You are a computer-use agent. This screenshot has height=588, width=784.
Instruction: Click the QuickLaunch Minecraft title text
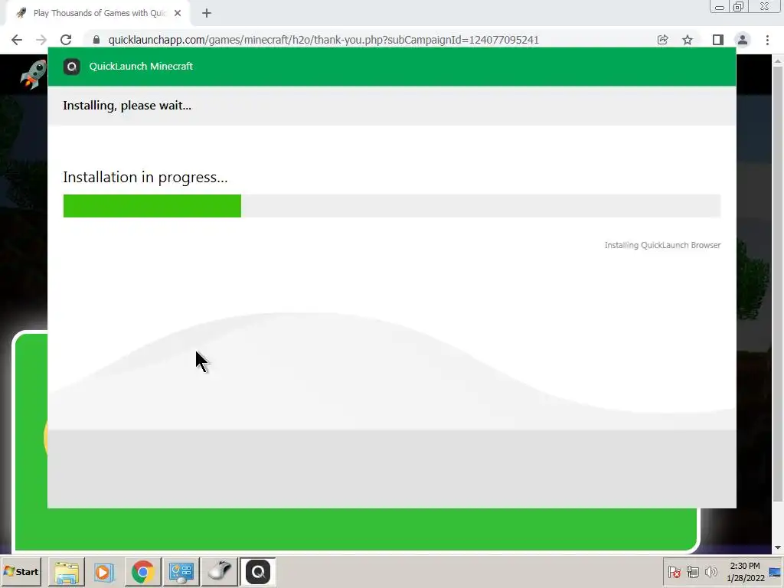pos(141,67)
